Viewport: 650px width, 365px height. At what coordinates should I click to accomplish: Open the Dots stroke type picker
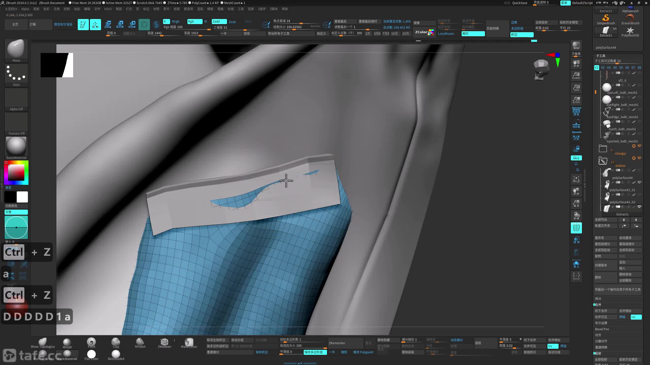[16, 75]
